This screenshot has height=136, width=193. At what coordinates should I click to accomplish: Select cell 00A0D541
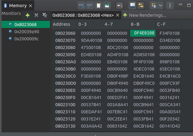[x=170, y=112]
